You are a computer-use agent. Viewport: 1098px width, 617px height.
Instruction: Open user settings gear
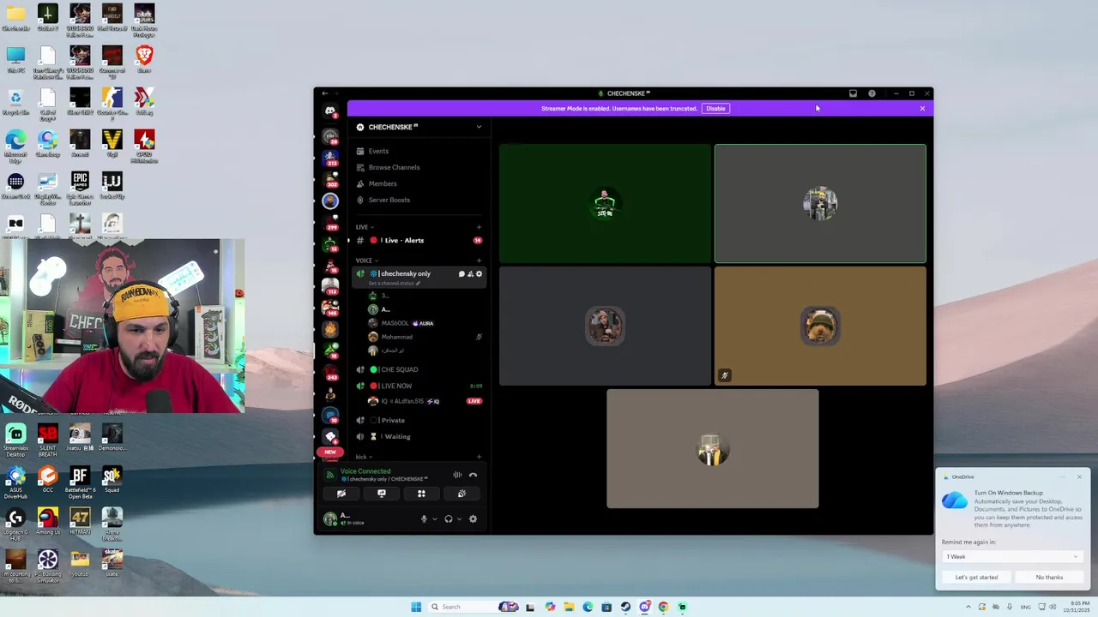tap(473, 518)
